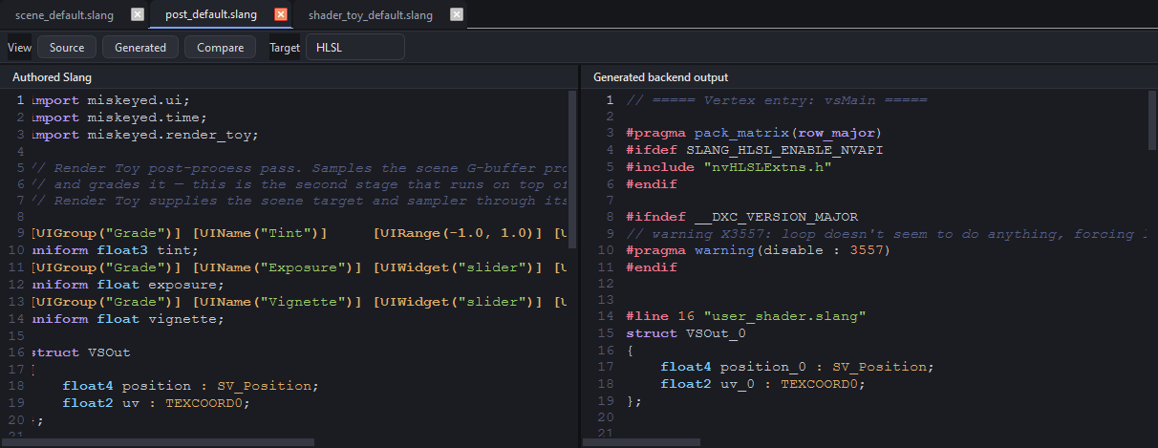Click the '// ===== Vertex entry: vsMain' comment

pyautogui.click(x=777, y=100)
